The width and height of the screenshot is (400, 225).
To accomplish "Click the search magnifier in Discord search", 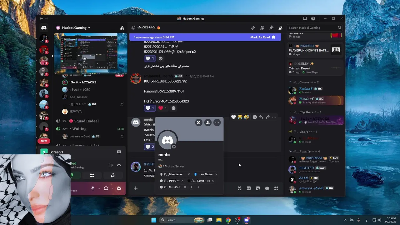I will (x=340, y=28).
